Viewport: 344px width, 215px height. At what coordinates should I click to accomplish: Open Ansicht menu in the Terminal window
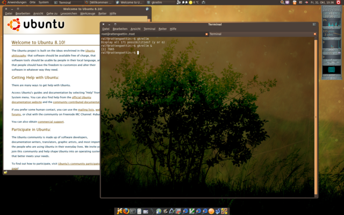pyautogui.click(x=135, y=29)
